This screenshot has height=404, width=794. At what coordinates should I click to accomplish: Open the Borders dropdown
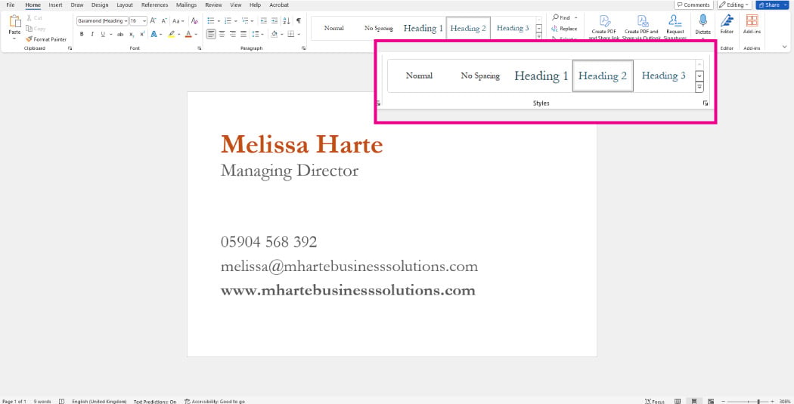coord(299,35)
